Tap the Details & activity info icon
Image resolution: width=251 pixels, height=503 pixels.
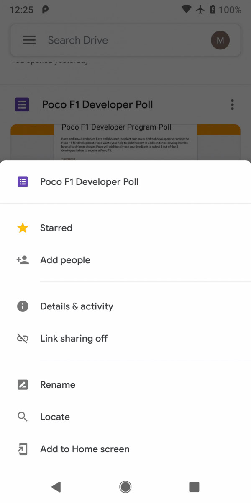tap(23, 306)
